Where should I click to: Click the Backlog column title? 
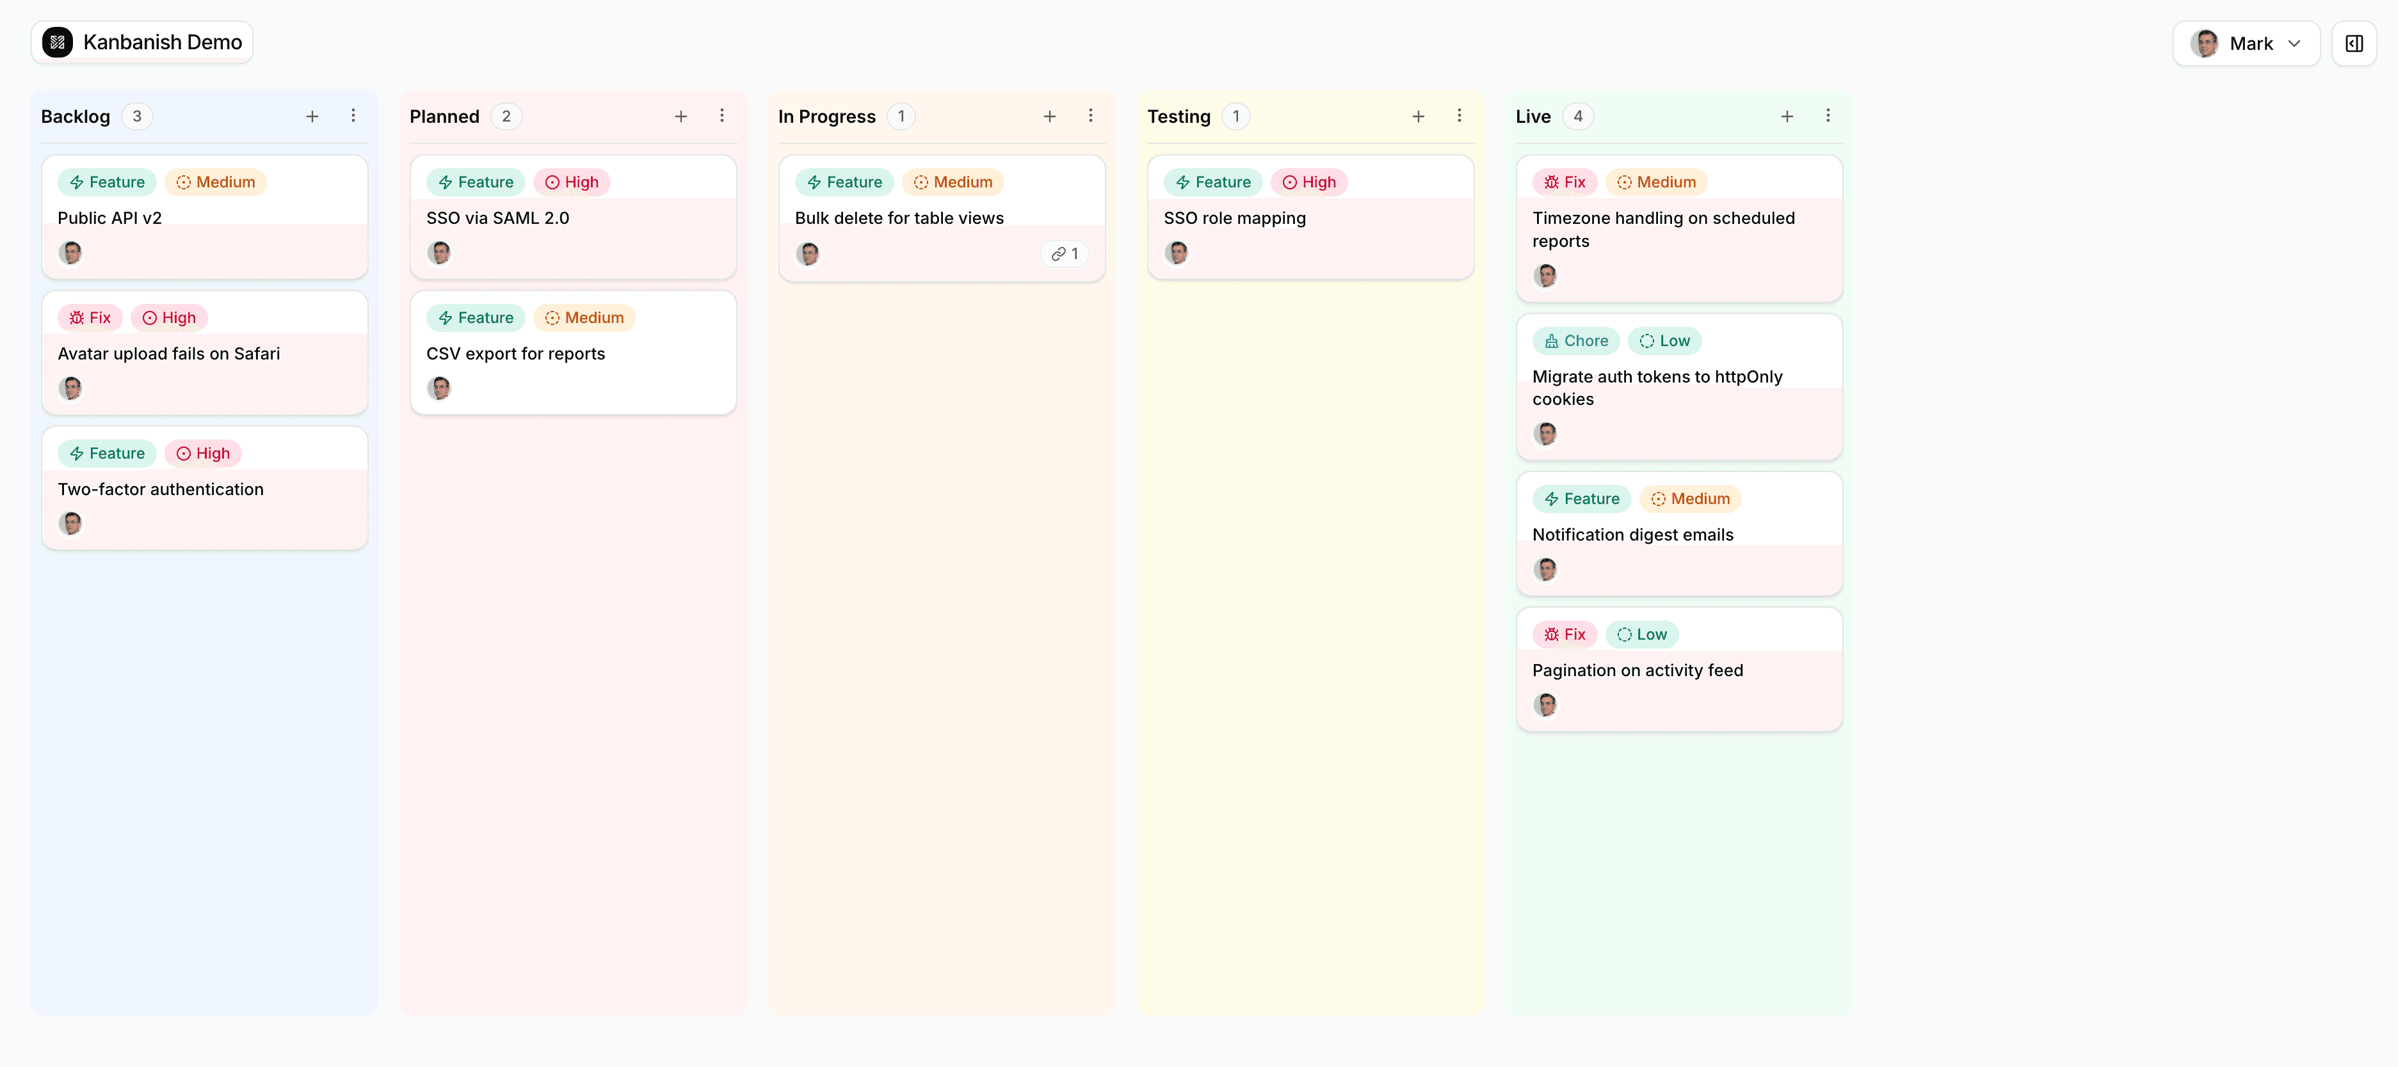[x=76, y=116]
